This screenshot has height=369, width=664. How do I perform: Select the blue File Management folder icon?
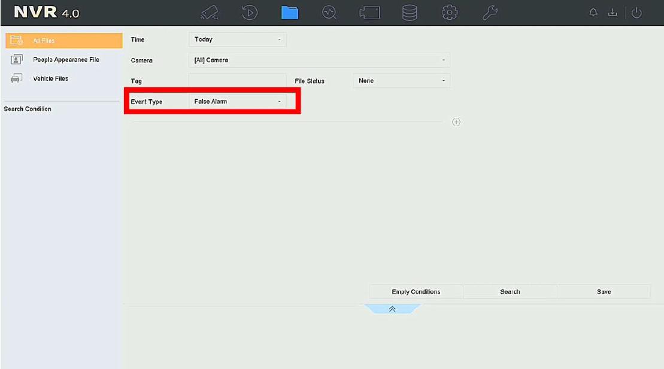[x=290, y=13]
